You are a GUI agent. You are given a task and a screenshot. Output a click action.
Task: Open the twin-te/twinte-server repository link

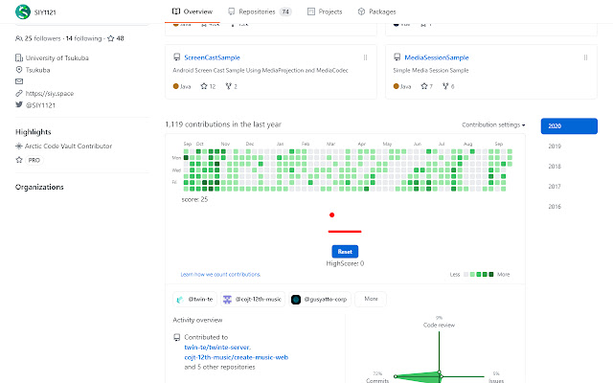tap(217, 347)
